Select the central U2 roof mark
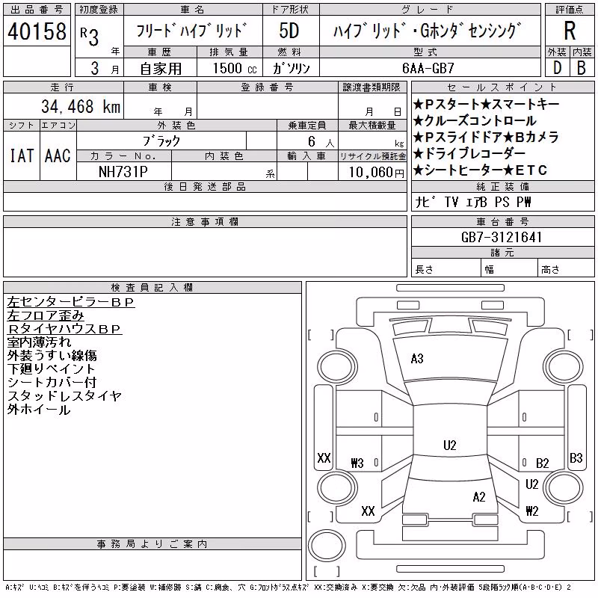This screenshot has height=598, width=598. 450,445
